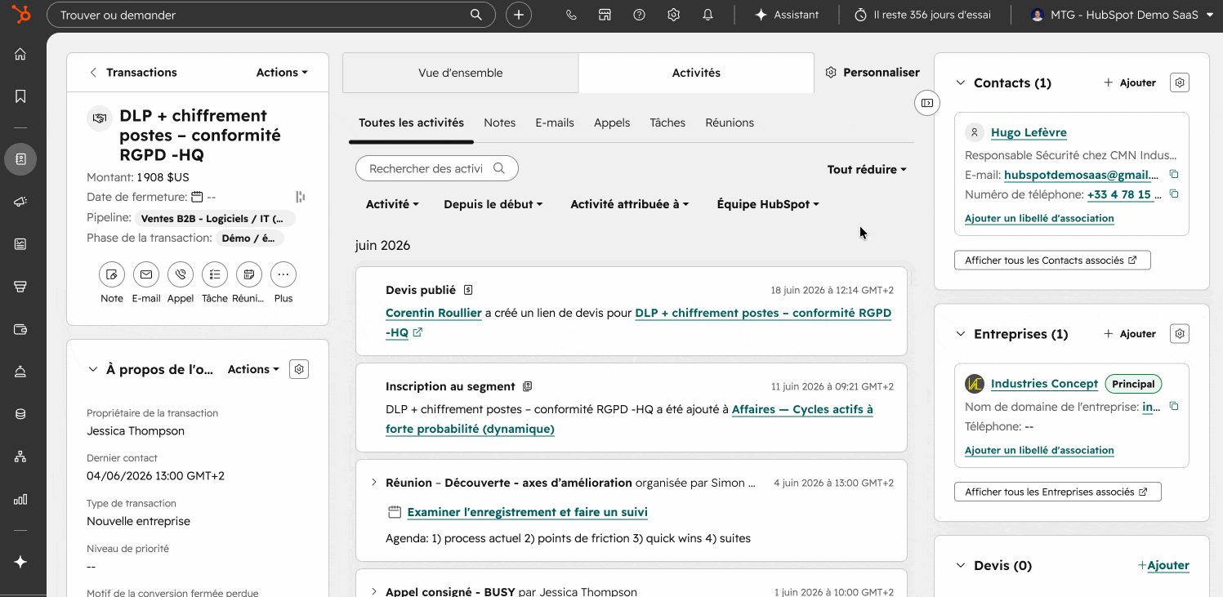Open Breeze sparkle icon at sidebar bottom
Image resolution: width=1223 pixels, height=597 pixels.
tap(20, 562)
